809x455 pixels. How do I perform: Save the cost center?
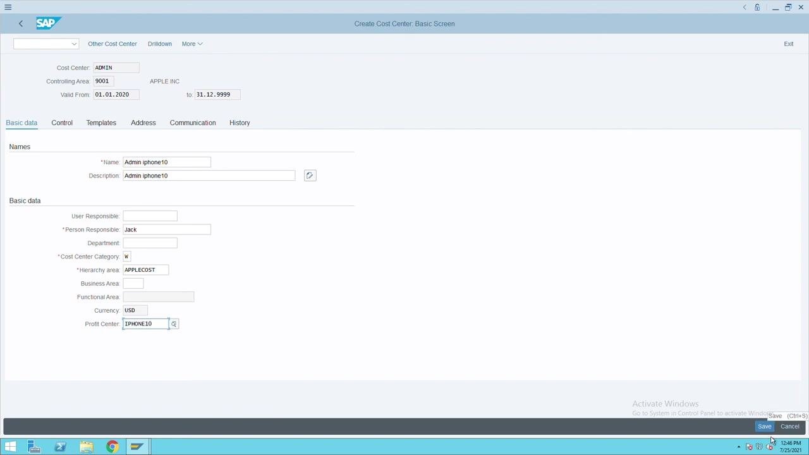764,427
